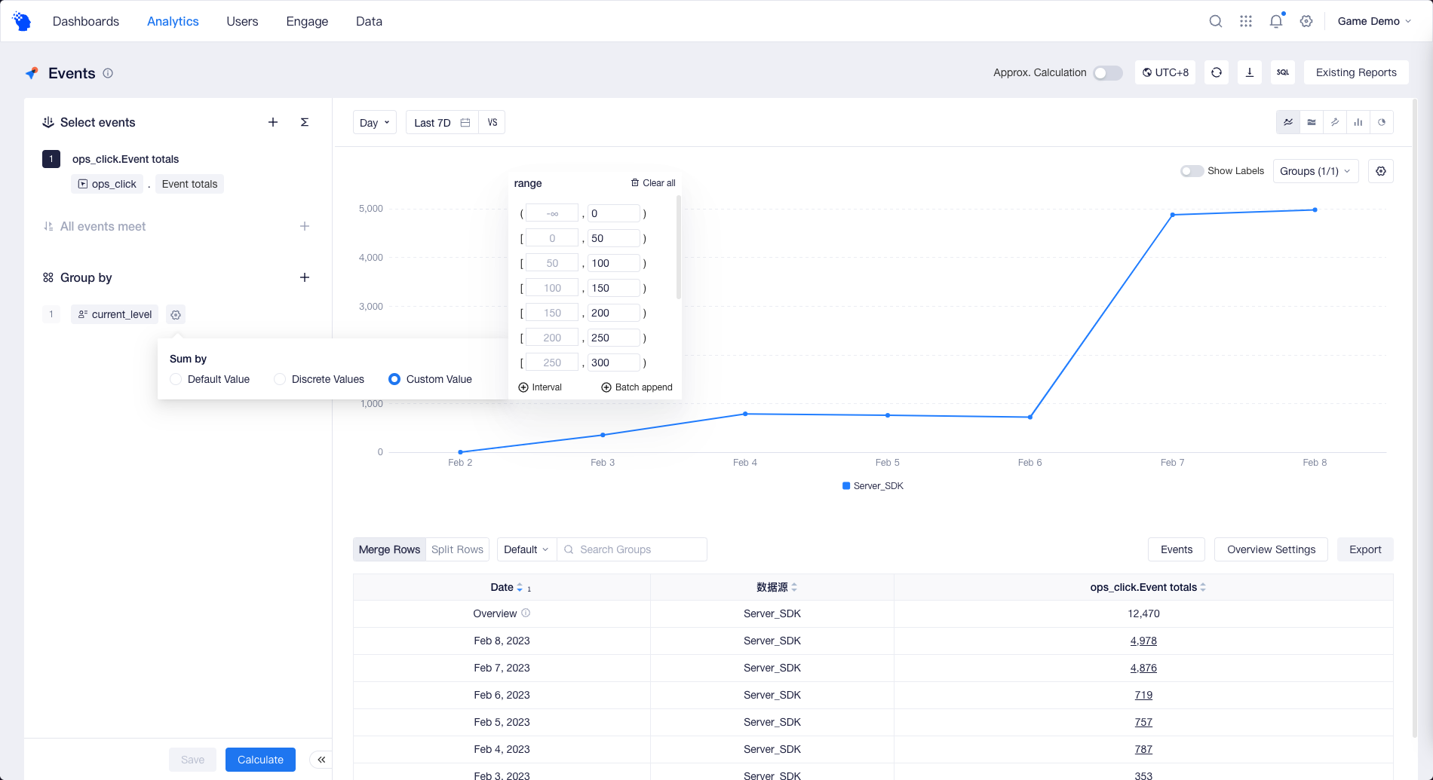Add a new event with plus icon
Viewport: 1433px width, 780px height.
(273, 122)
